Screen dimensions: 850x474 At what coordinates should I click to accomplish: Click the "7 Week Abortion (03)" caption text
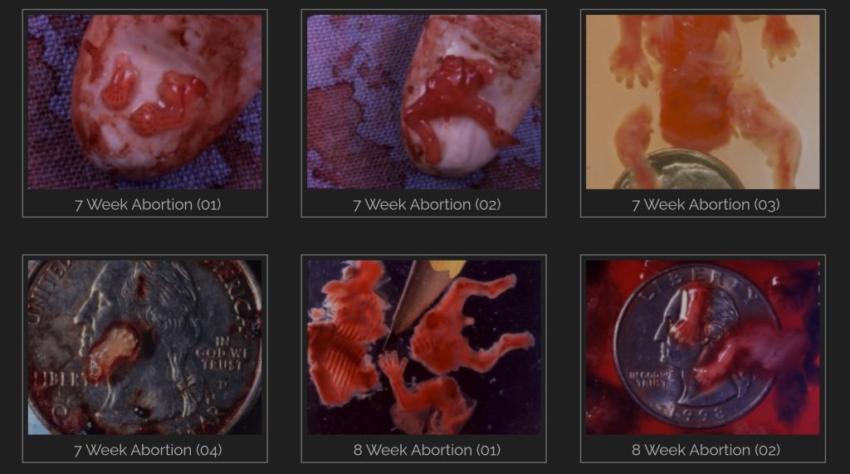click(706, 204)
